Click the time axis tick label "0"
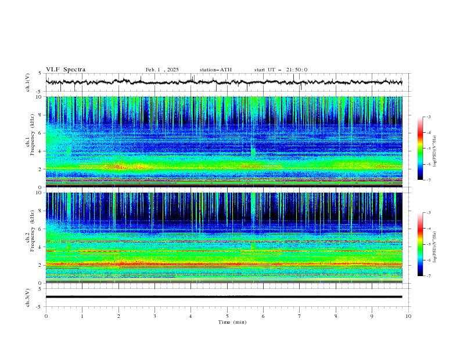 [46, 316]
